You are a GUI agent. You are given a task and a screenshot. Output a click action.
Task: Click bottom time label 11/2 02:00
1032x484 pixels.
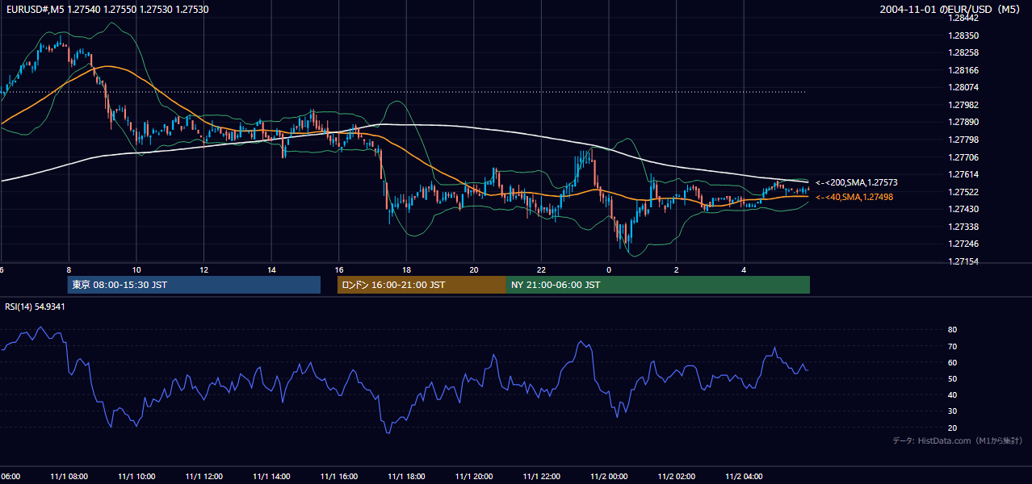676,477
